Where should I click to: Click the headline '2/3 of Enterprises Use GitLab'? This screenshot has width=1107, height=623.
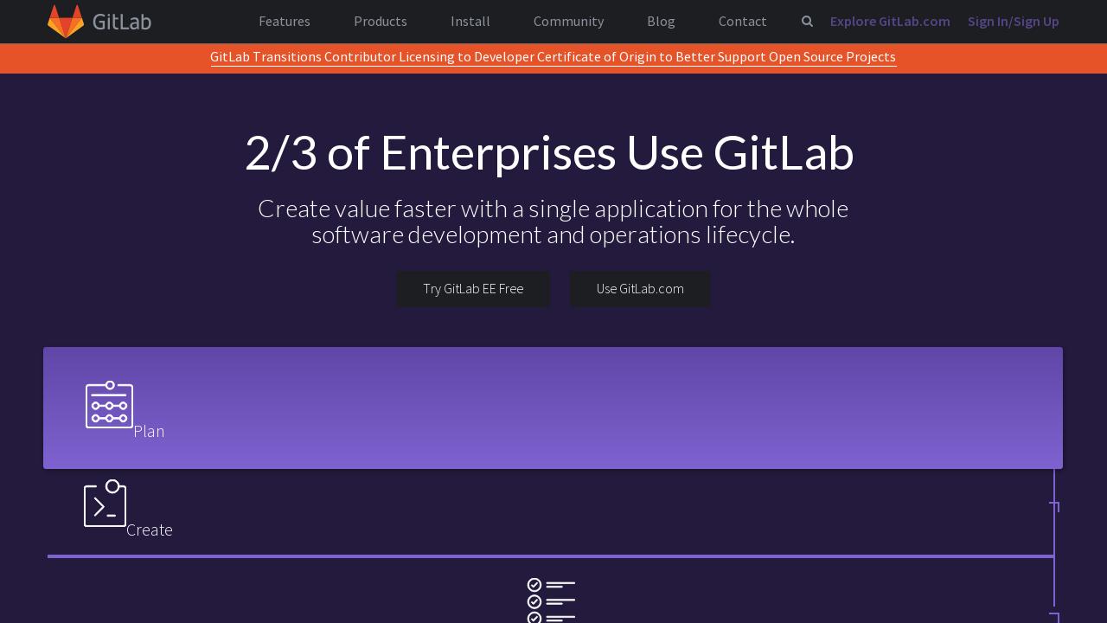[x=549, y=153]
